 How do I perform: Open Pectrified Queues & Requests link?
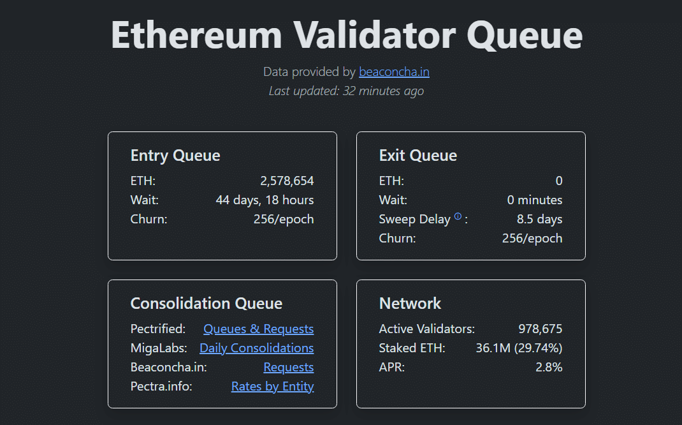click(258, 329)
